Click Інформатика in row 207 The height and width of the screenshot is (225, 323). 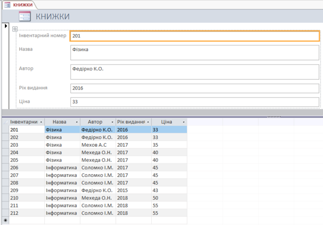(x=62, y=175)
